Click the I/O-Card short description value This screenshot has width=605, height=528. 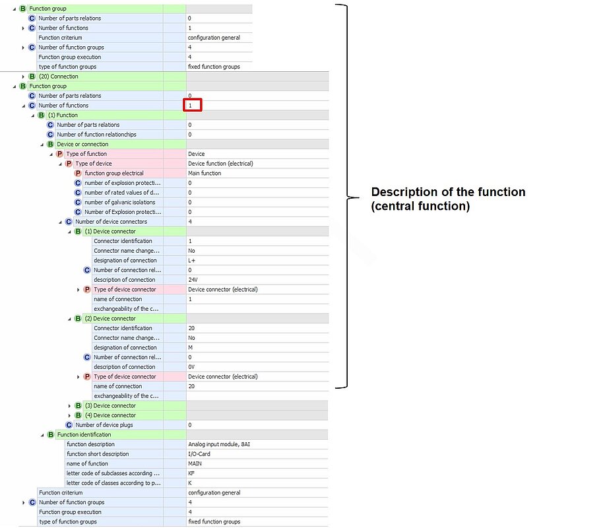click(x=199, y=454)
